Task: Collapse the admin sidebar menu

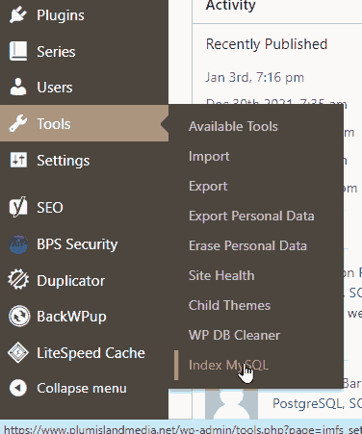Action: 82,388
